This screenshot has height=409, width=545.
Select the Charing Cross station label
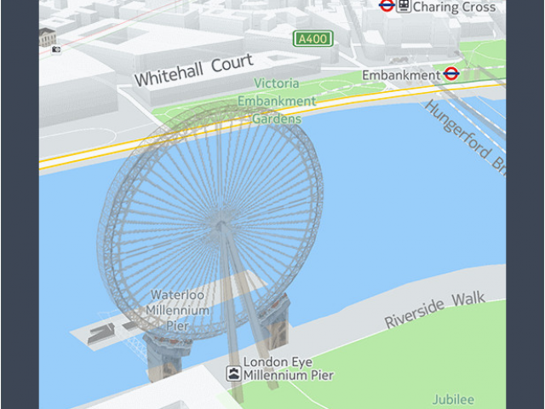[x=454, y=7]
